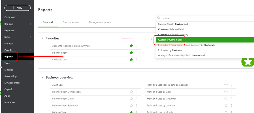Screen dimensions: 254x113
Task: Click the New button
Action: coord(18,8)
